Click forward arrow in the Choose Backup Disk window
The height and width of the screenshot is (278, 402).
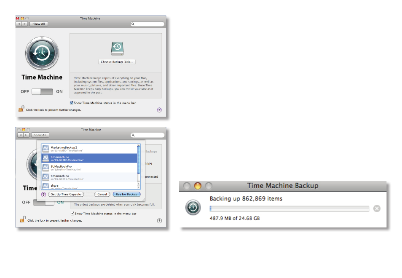click(x=24, y=24)
